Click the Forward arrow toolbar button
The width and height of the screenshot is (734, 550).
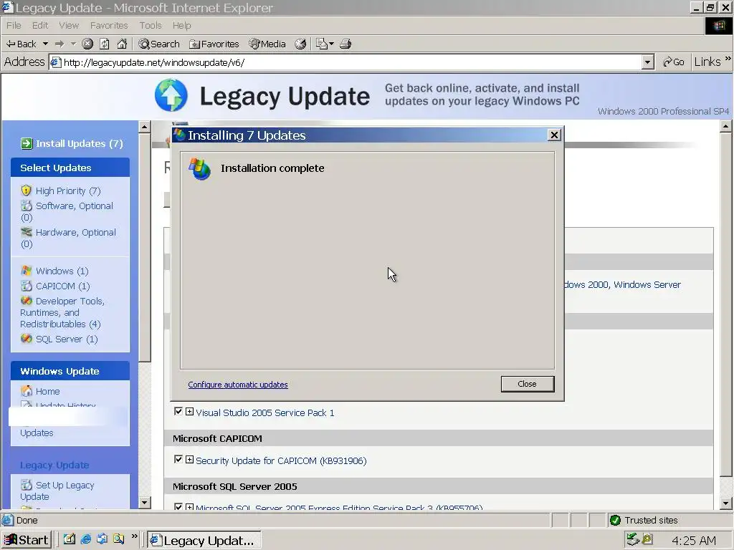(59, 44)
